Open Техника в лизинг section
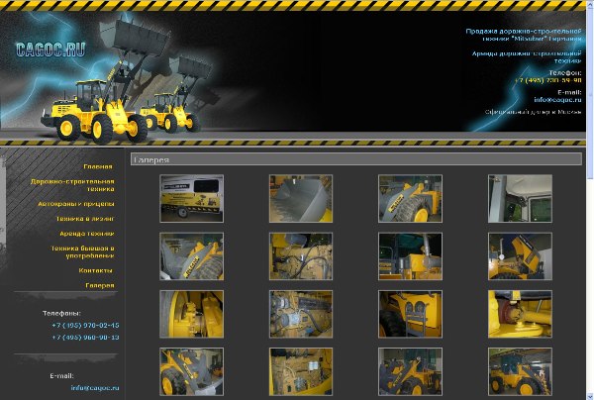This screenshot has width=594, height=400. click(85, 219)
